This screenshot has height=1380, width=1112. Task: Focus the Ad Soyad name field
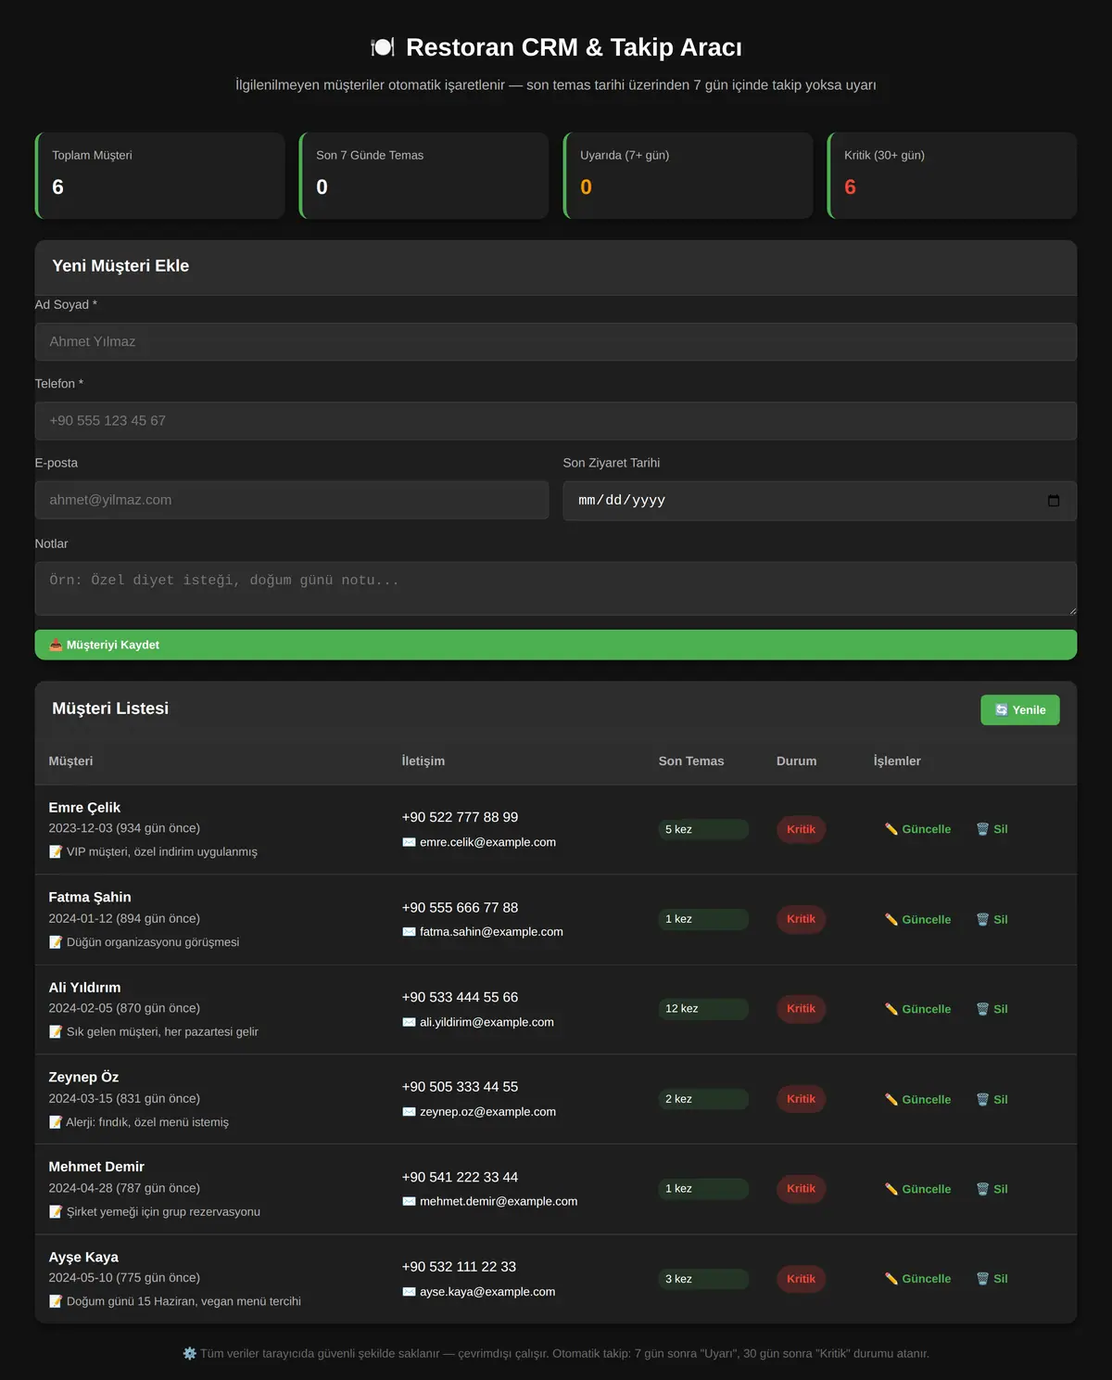tap(556, 341)
